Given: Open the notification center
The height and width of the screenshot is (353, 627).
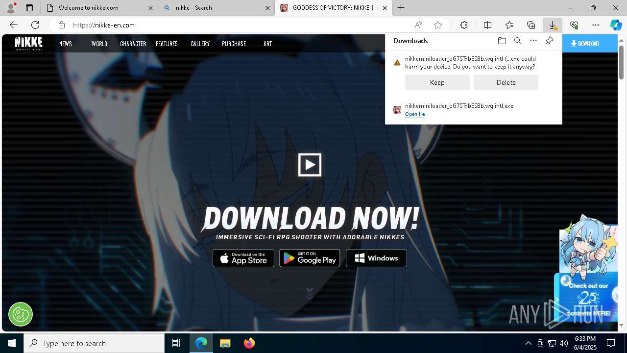Looking at the screenshot, I should 611,343.
